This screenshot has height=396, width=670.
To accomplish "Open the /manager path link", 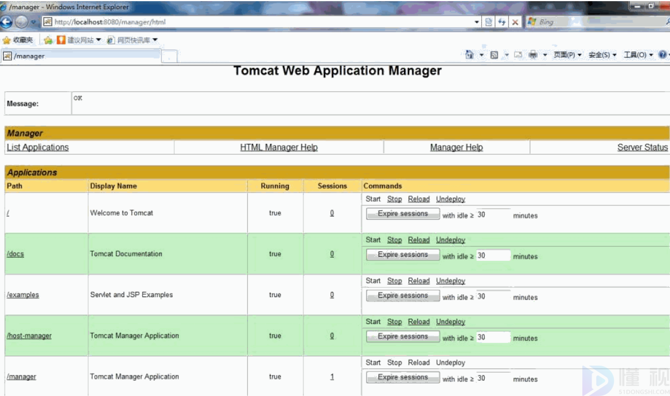I will click(22, 377).
